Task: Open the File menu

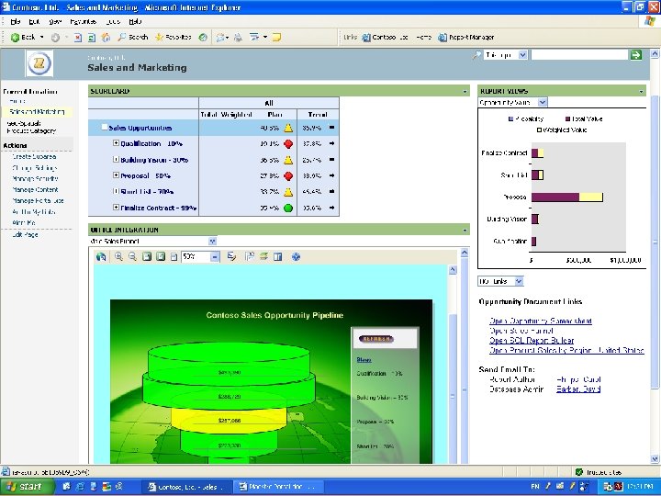Action: tap(16, 21)
